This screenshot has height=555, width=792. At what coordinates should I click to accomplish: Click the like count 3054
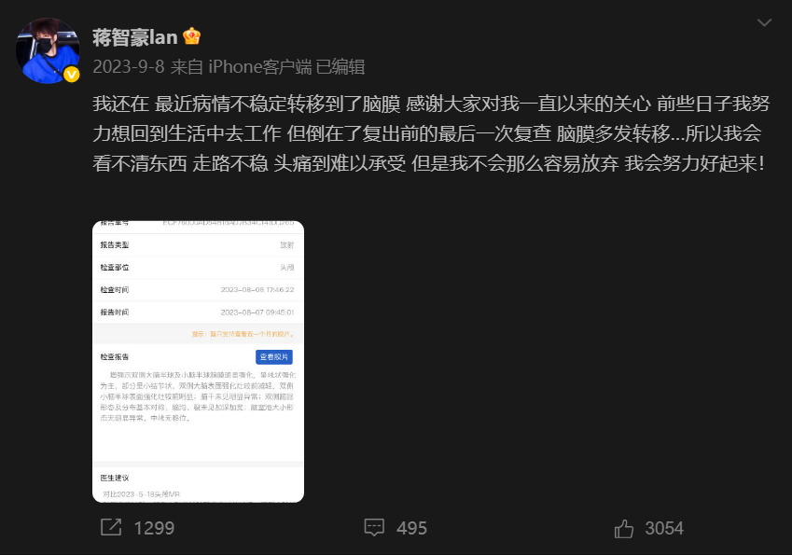pyautogui.click(x=664, y=528)
